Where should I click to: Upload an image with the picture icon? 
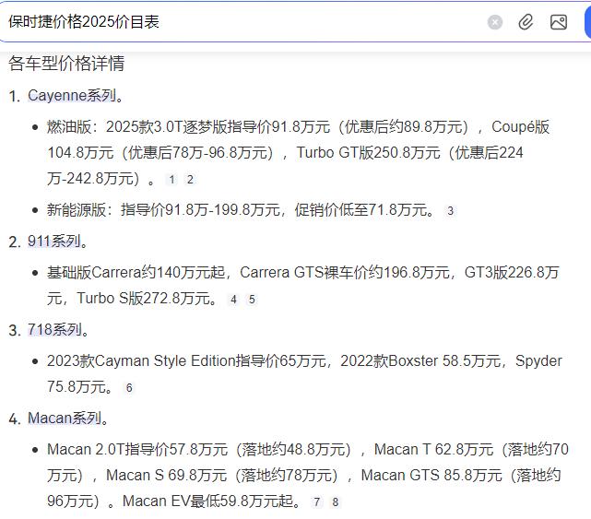(x=559, y=22)
